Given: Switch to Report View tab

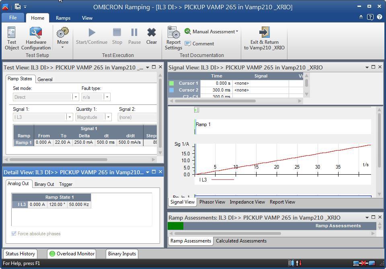Looking at the screenshot, I should coord(282,202).
